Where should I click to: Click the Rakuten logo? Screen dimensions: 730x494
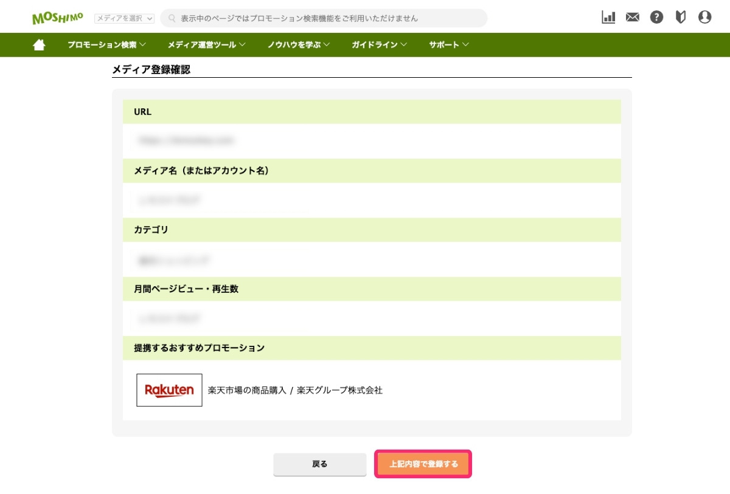click(169, 389)
